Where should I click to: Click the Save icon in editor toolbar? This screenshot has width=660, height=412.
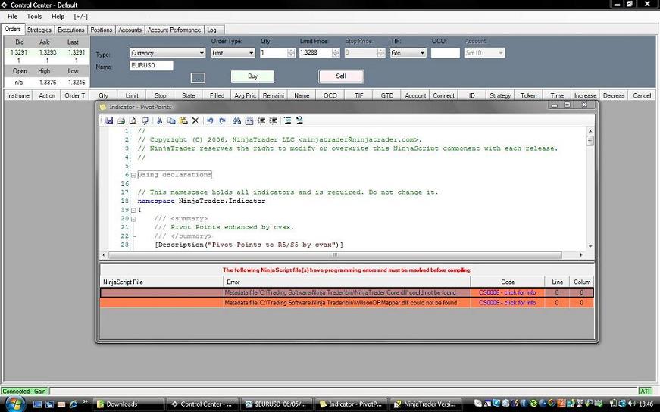[110, 120]
